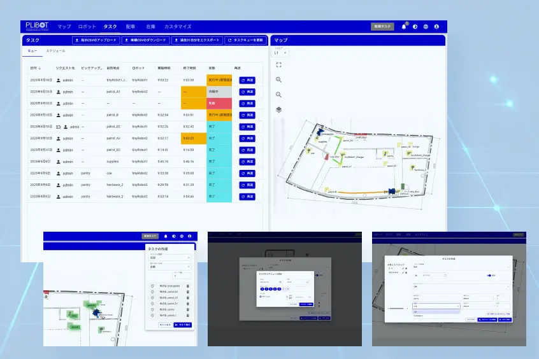
Task: Open the map layers icon
Action: coord(279,109)
